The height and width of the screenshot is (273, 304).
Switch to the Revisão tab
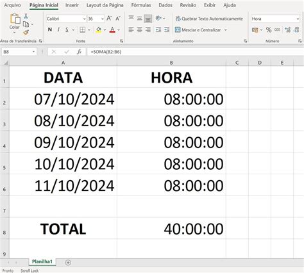pyautogui.click(x=188, y=5)
